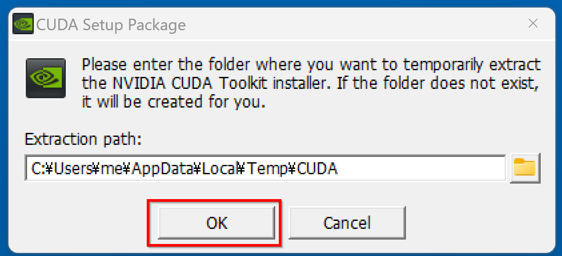Close the CUDA Setup Package dialog
The height and width of the screenshot is (256, 562).
coord(533,24)
